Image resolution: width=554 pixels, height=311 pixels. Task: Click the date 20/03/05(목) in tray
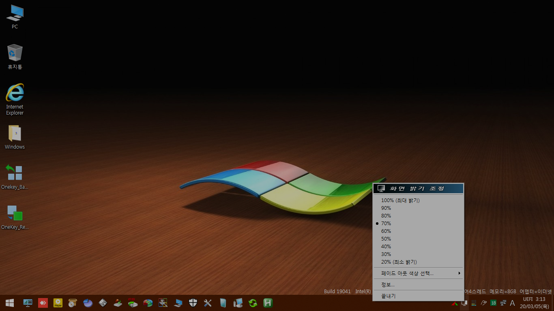point(534,306)
